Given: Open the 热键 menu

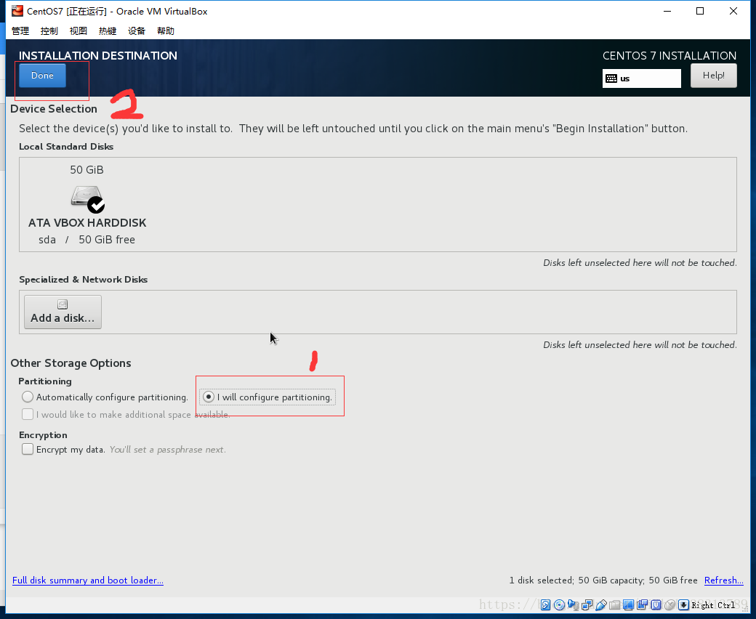Looking at the screenshot, I should (x=108, y=31).
